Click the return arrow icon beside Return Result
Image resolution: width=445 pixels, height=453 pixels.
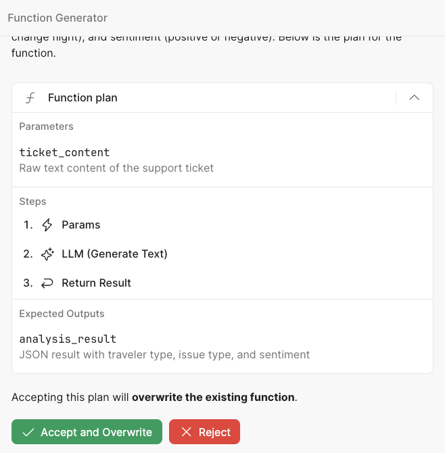(47, 283)
